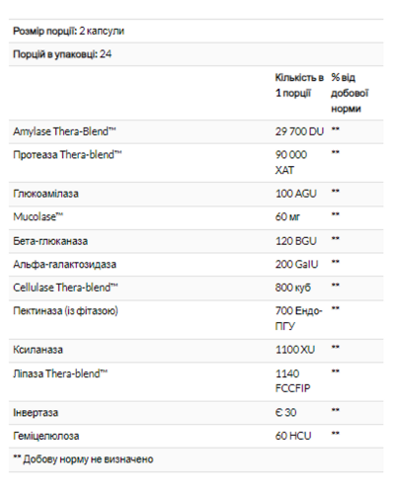The height and width of the screenshot is (494, 395).
Task: Click the Бета-глюканаза ingredient label
Action: (50, 241)
